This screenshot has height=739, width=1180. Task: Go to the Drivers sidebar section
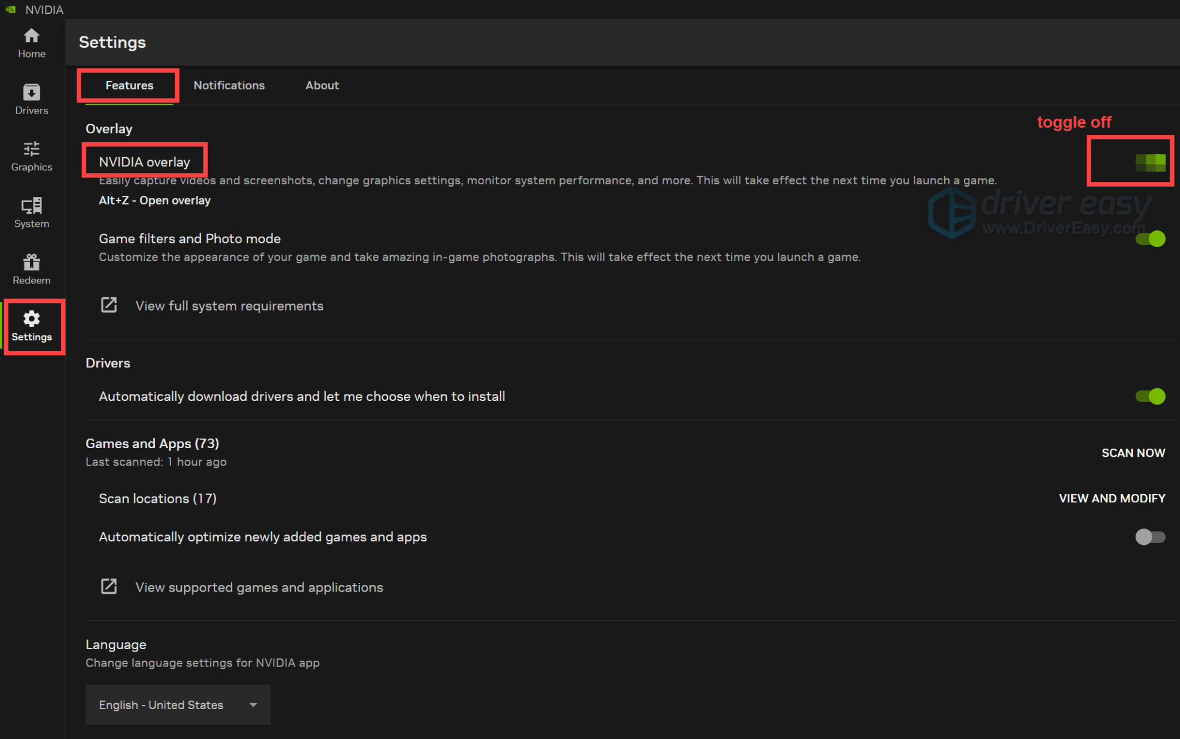tap(32, 99)
